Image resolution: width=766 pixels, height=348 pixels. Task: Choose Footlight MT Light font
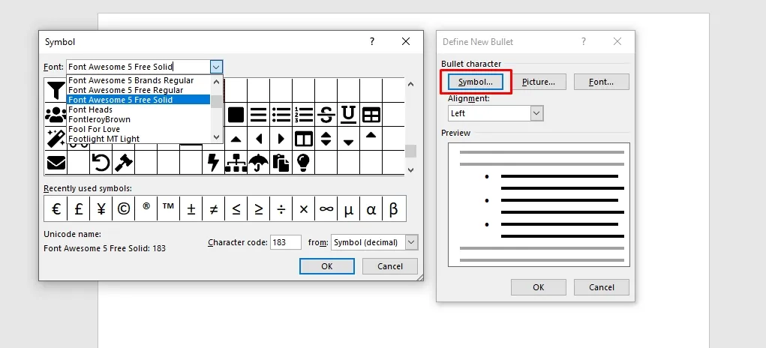(x=139, y=139)
